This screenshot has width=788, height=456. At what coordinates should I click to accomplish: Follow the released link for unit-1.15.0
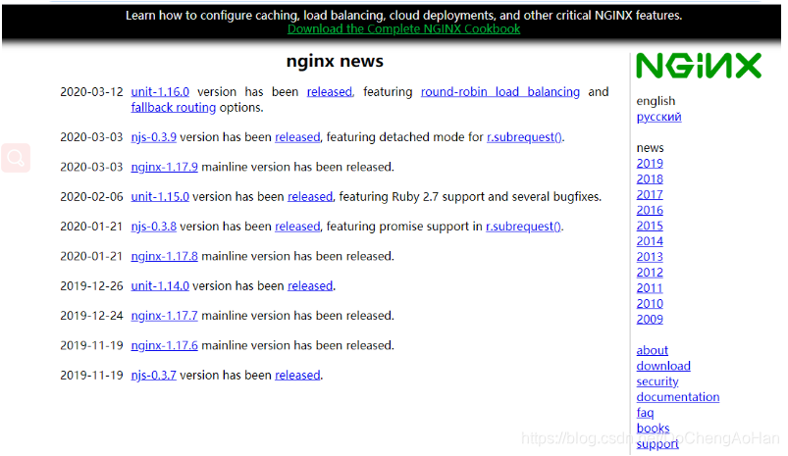point(310,196)
